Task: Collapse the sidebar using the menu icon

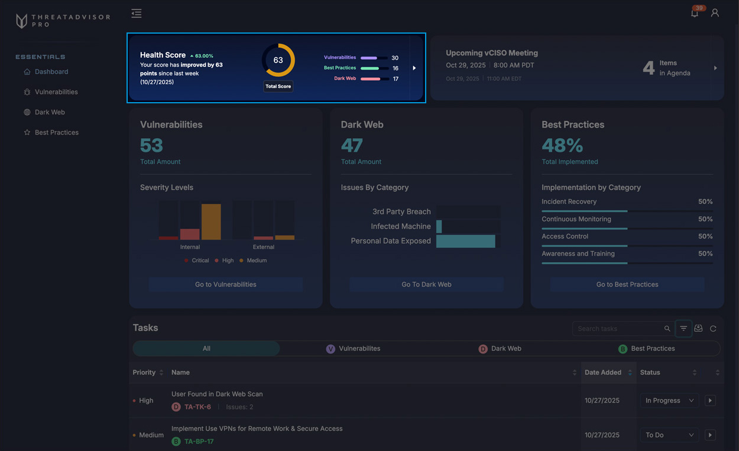Action: pyautogui.click(x=137, y=14)
